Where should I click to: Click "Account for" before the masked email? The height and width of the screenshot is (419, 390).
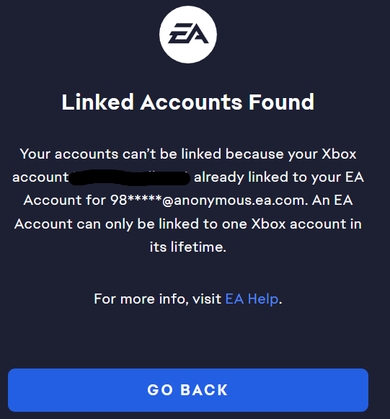pos(64,200)
